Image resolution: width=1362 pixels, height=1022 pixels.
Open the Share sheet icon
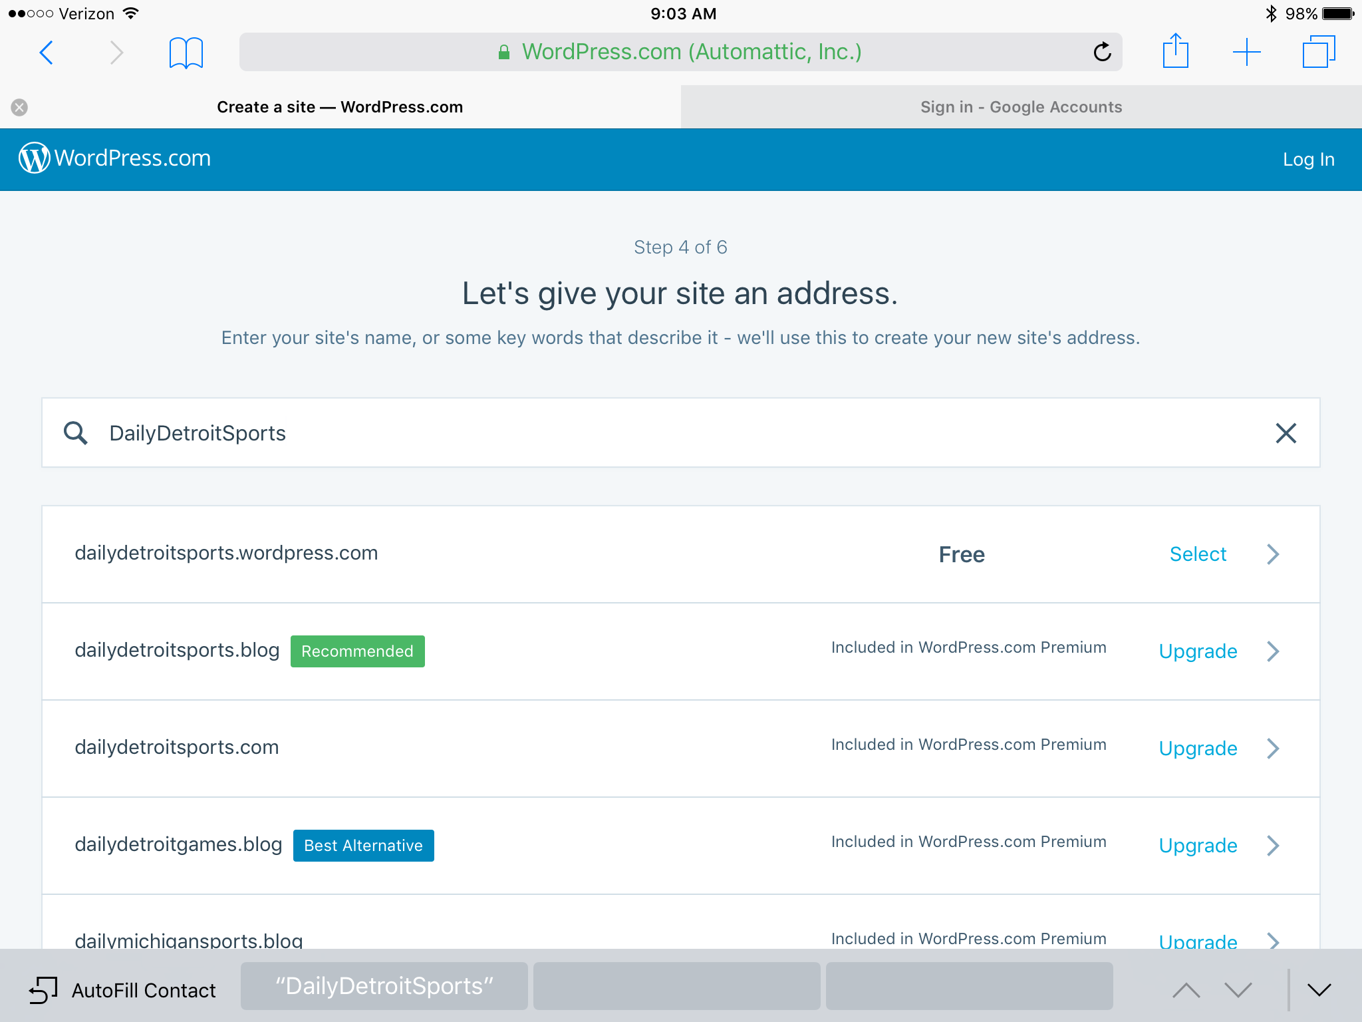1175,51
